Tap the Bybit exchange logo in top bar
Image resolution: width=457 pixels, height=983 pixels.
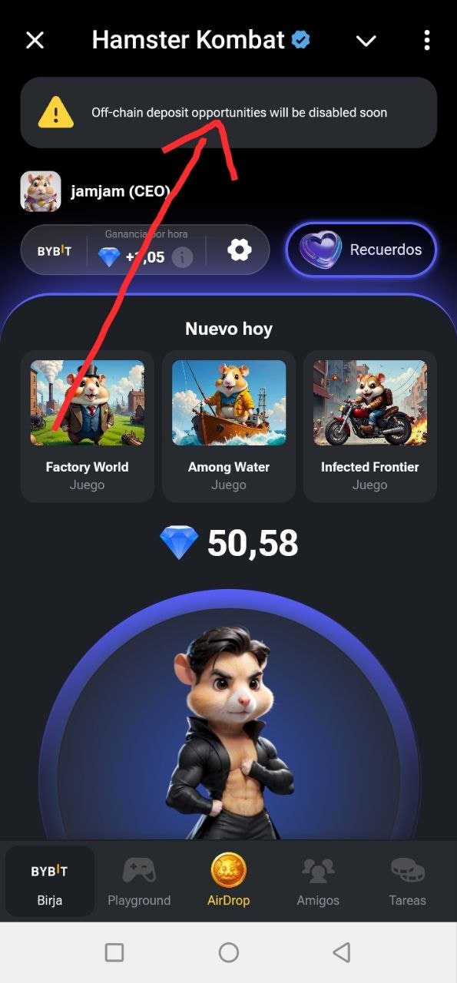tap(55, 251)
